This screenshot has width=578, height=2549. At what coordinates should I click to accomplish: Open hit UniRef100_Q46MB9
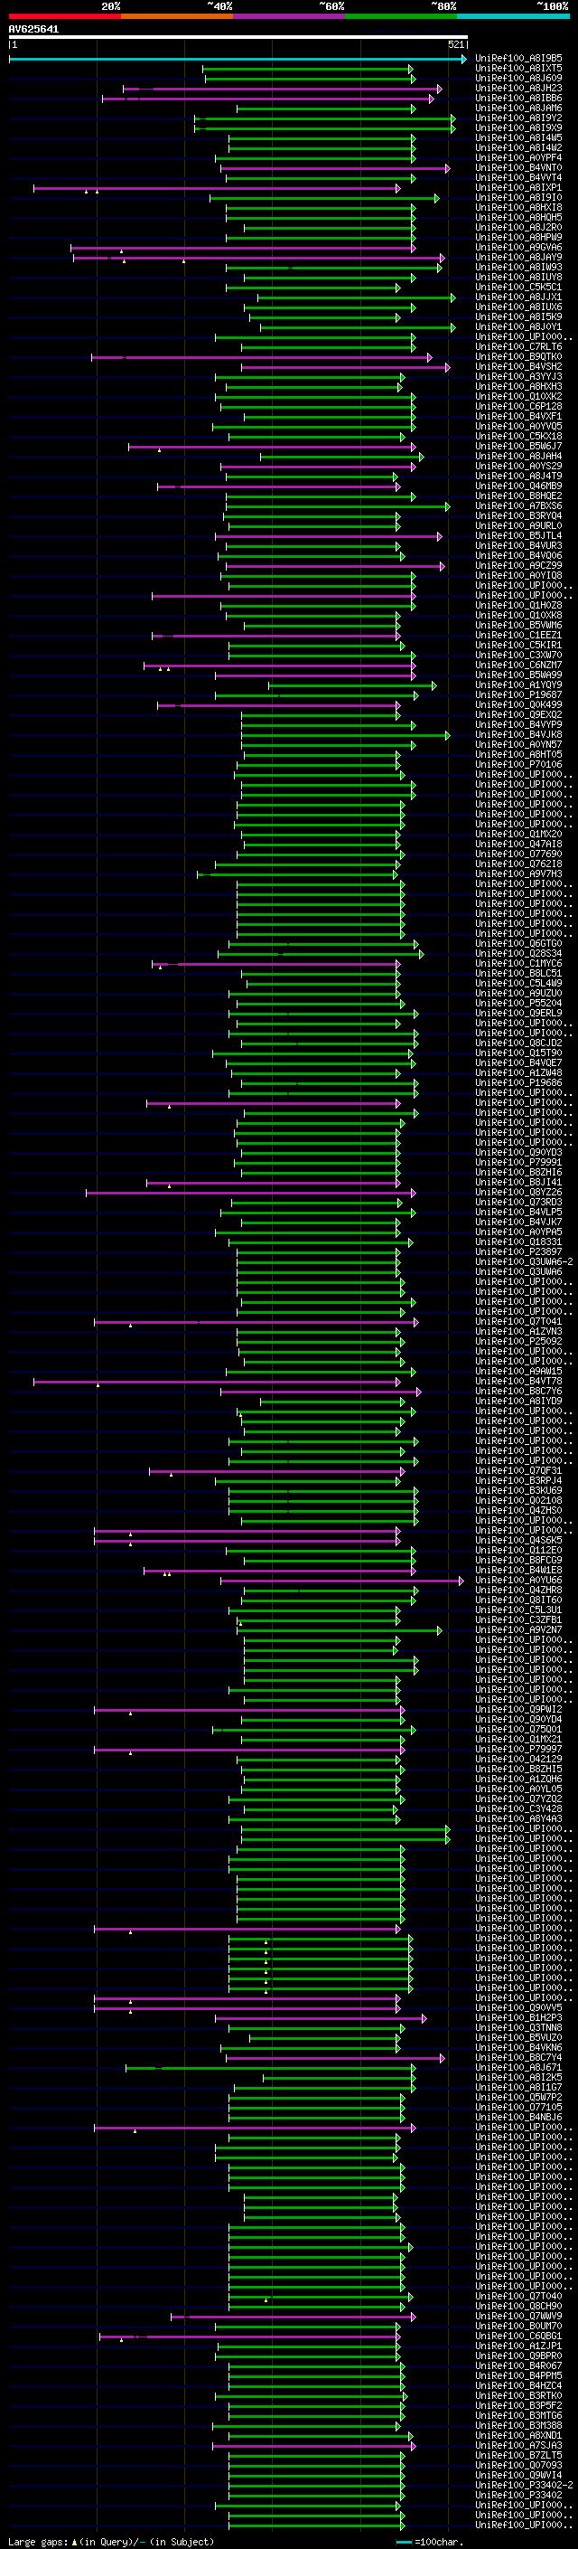coord(518,486)
